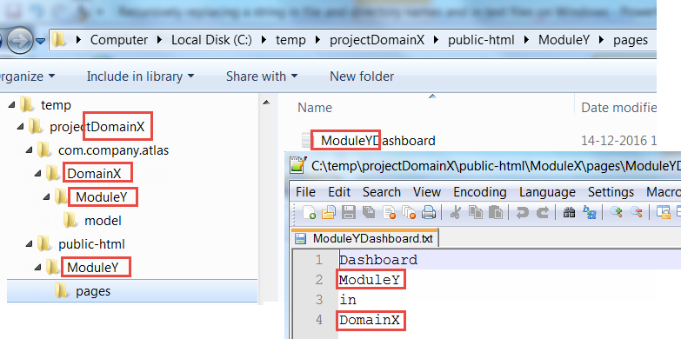
Task: Open the File menu in Notepad++
Action: tap(305, 192)
